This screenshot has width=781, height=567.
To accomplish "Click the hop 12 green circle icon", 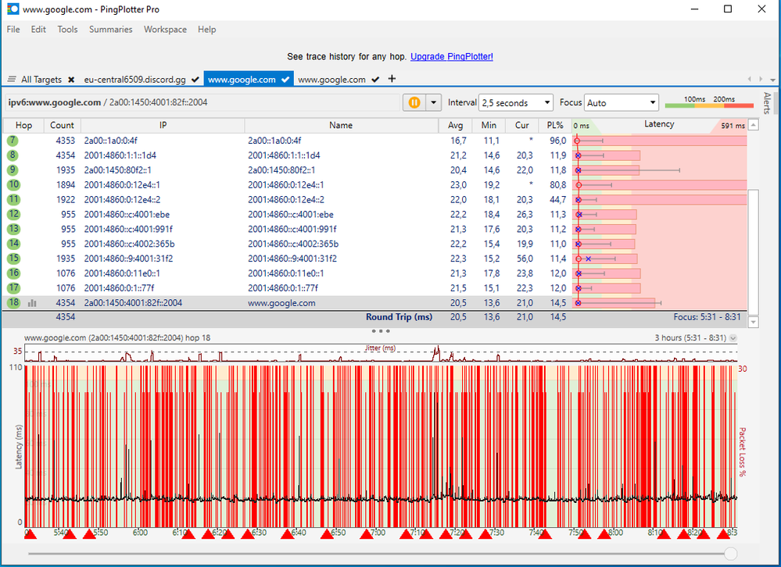I will [x=13, y=214].
